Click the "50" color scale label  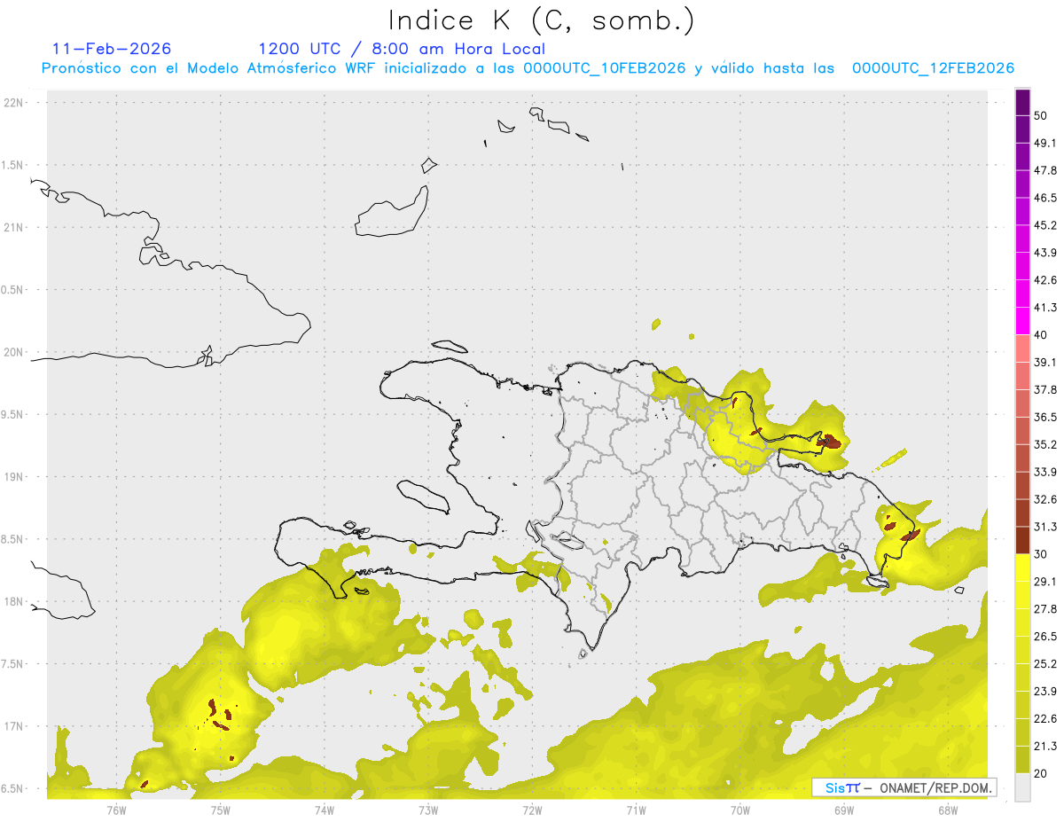point(1042,116)
